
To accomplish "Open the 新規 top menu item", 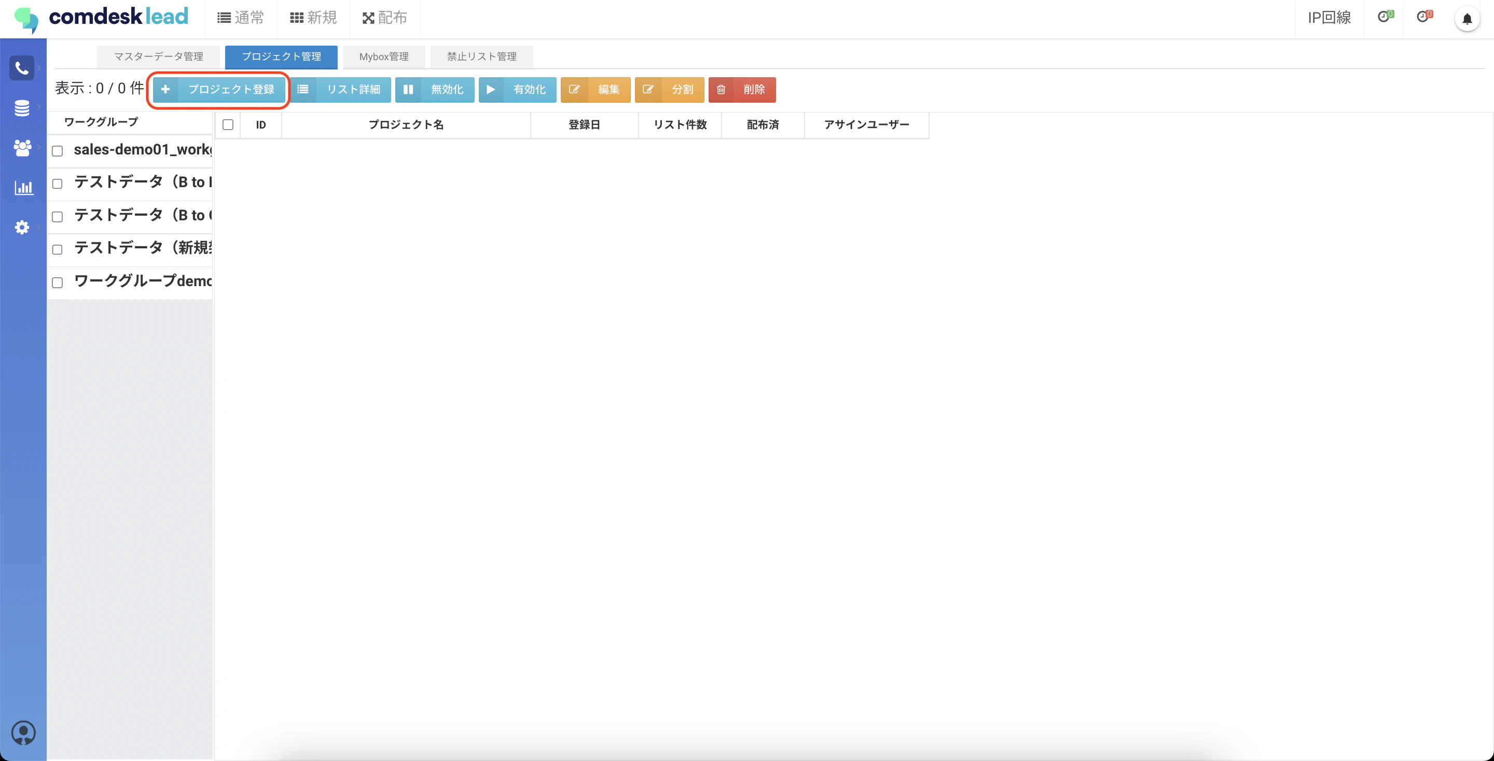I will (313, 18).
